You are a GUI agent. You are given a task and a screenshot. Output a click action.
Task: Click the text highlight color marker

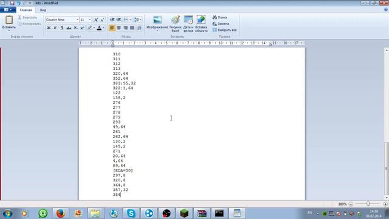click(89, 28)
